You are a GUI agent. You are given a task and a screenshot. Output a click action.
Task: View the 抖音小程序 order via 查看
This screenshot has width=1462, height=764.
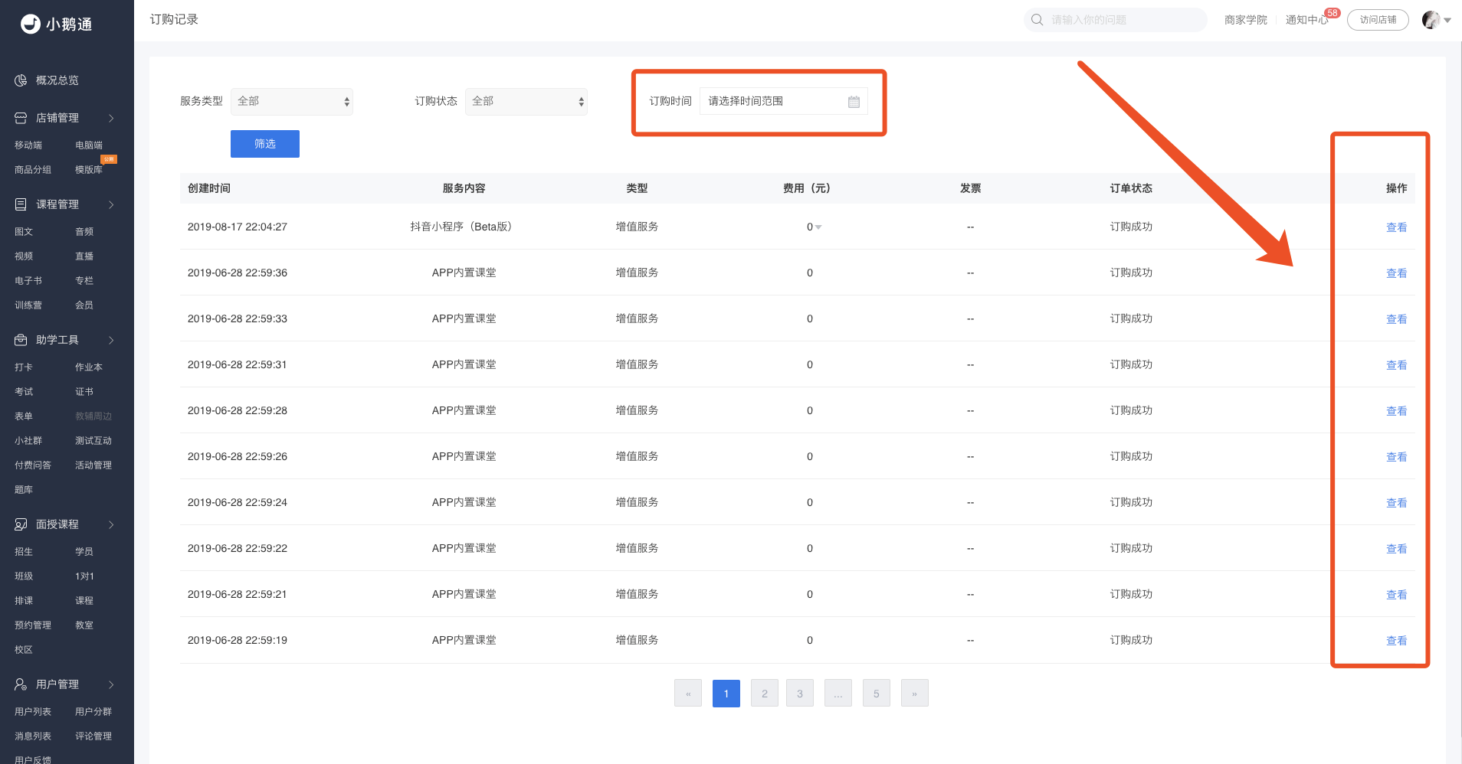tap(1396, 227)
